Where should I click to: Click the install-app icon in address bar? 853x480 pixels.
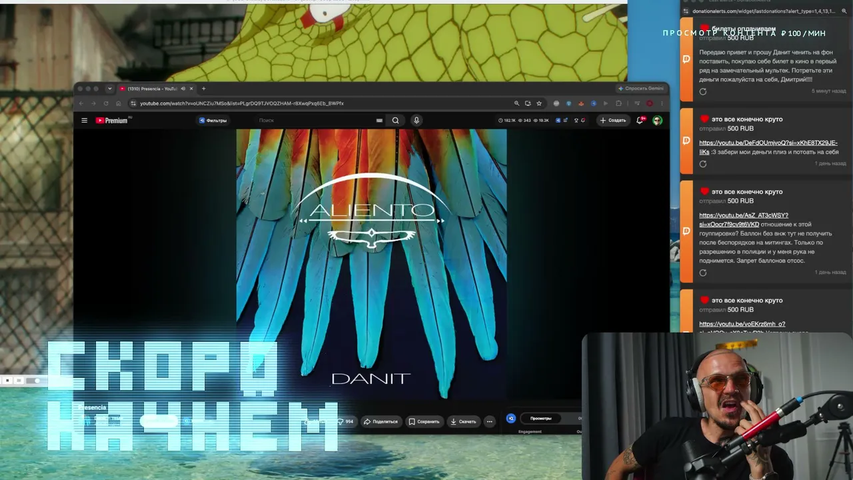click(528, 103)
